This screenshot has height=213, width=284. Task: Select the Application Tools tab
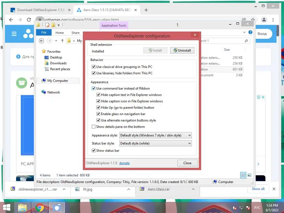(114, 26)
